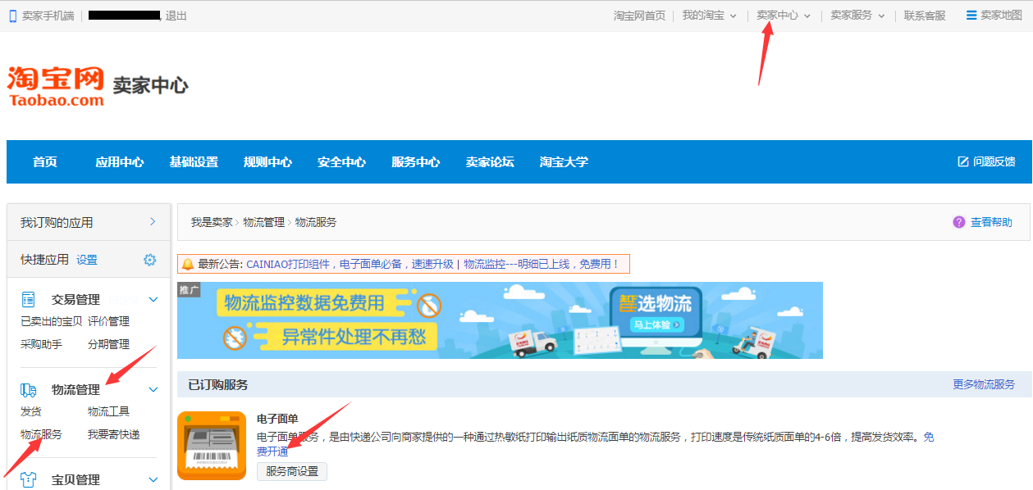The image size is (1033, 490).
Task: Click the 服务商设置 button
Action: (x=292, y=472)
